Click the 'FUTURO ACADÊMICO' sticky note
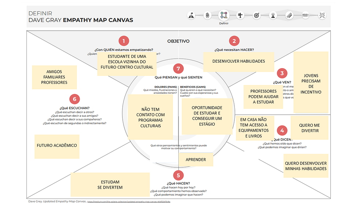Viewport: 363px width, 204px height. [x=57, y=146]
